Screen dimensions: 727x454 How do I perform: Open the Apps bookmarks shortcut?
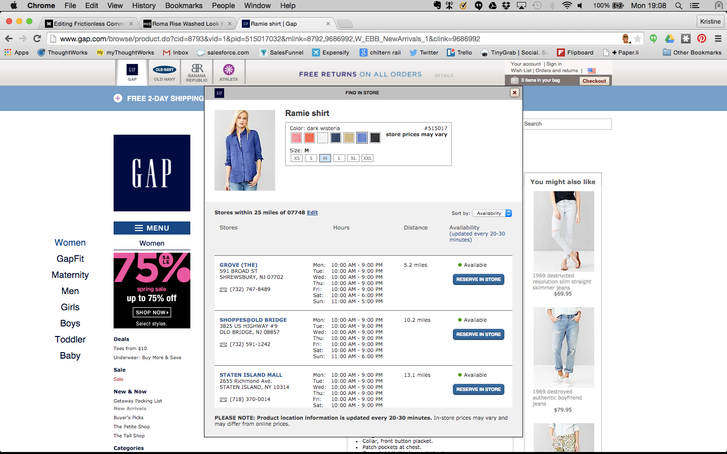click(x=17, y=52)
